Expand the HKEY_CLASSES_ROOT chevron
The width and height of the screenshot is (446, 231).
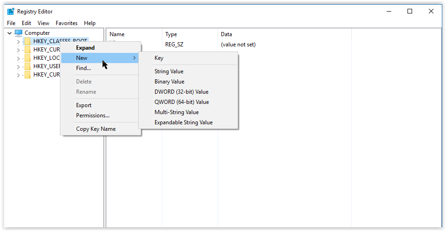tap(18, 42)
